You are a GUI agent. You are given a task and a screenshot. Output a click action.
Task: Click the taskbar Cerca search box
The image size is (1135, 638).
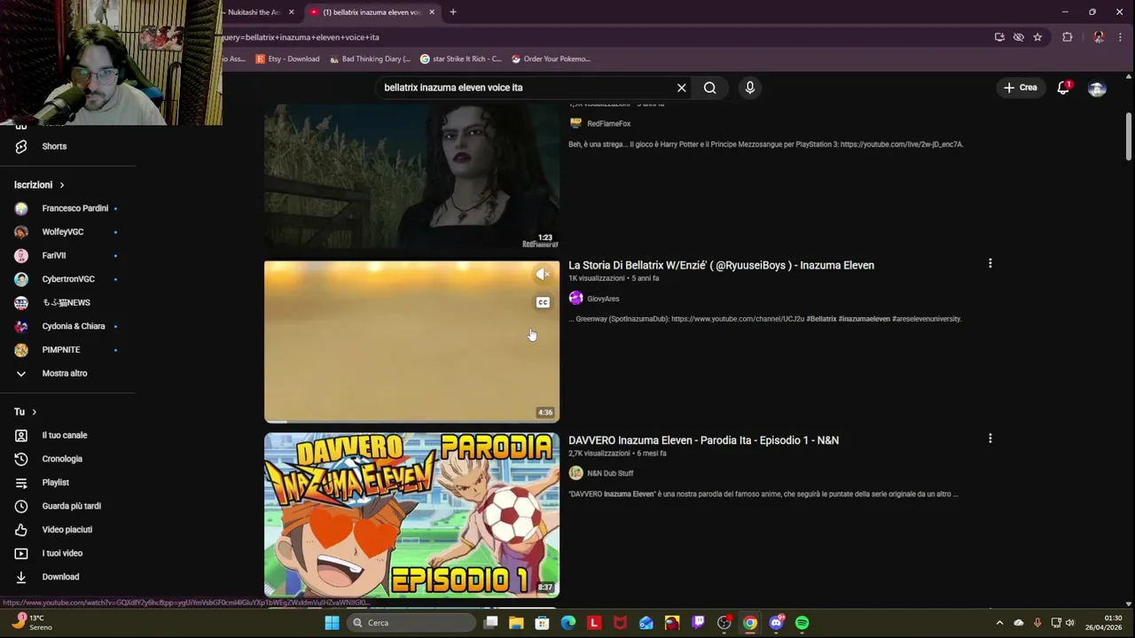coord(410,623)
